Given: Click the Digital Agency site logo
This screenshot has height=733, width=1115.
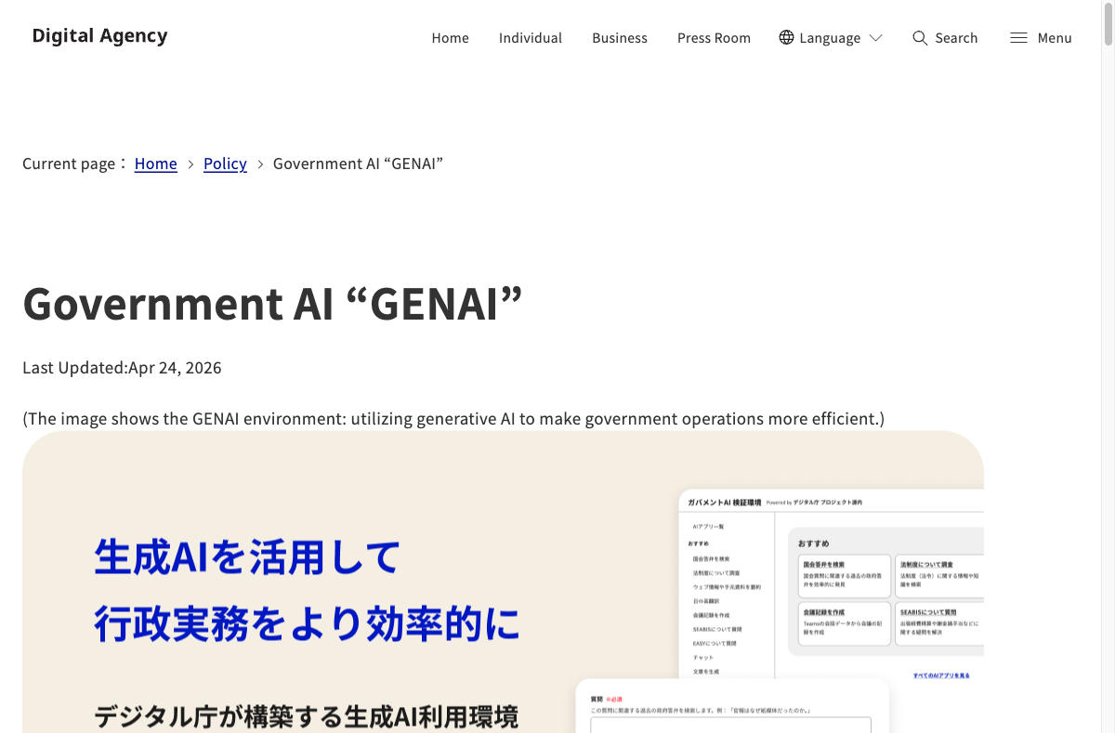Looking at the screenshot, I should 99,36.
